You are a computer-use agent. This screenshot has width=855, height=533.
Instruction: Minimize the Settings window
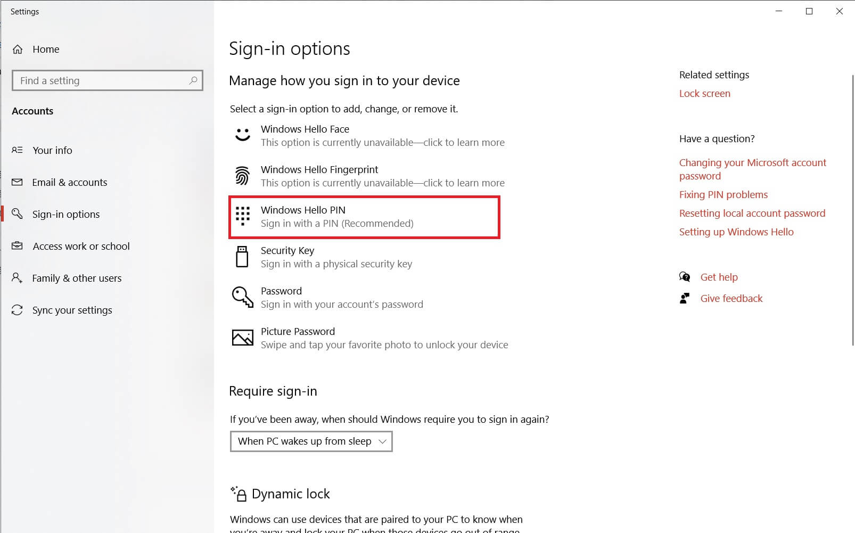click(779, 11)
